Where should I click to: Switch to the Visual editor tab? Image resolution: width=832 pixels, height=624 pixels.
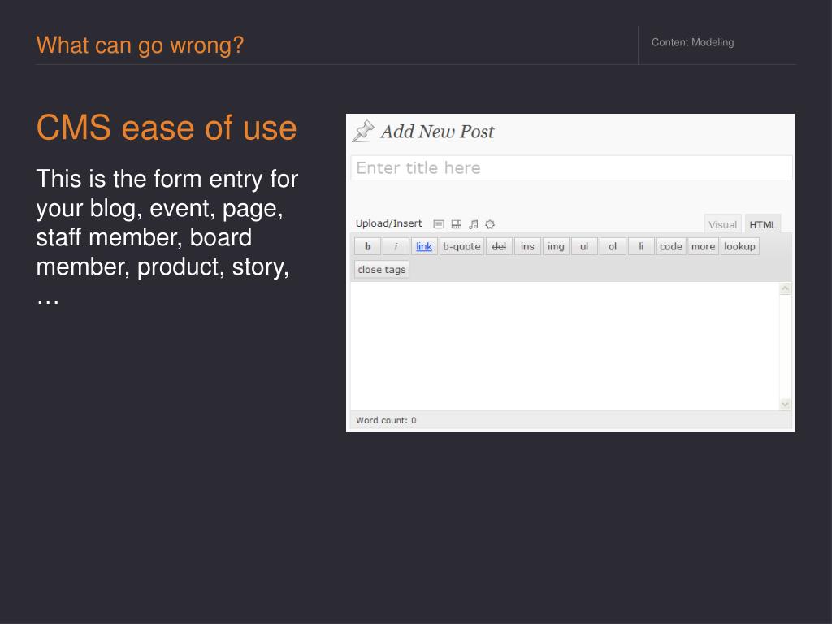pos(722,224)
